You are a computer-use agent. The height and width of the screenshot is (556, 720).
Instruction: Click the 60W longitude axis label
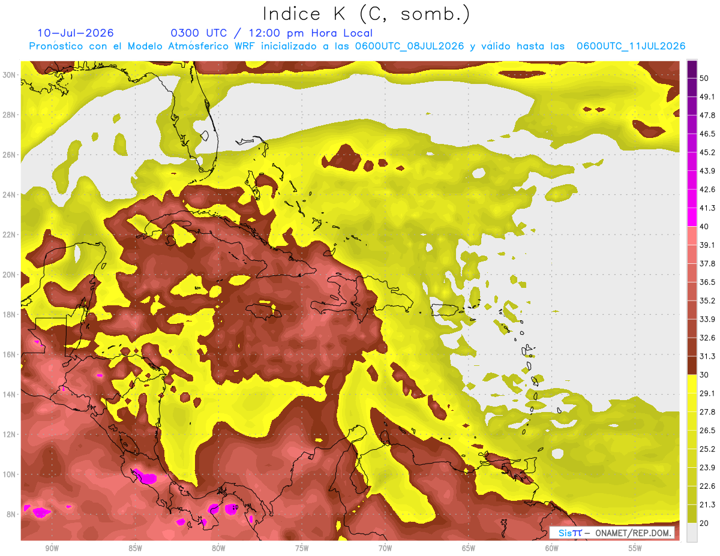click(552, 548)
